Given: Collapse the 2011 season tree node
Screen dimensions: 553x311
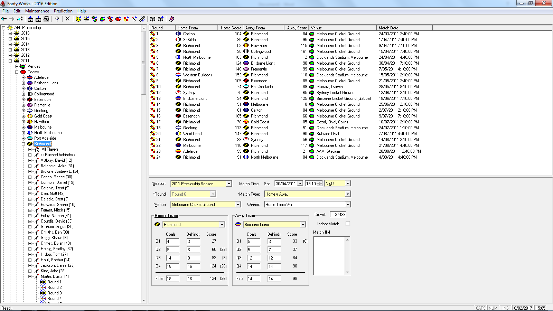Looking at the screenshot, I should (10, 61).
